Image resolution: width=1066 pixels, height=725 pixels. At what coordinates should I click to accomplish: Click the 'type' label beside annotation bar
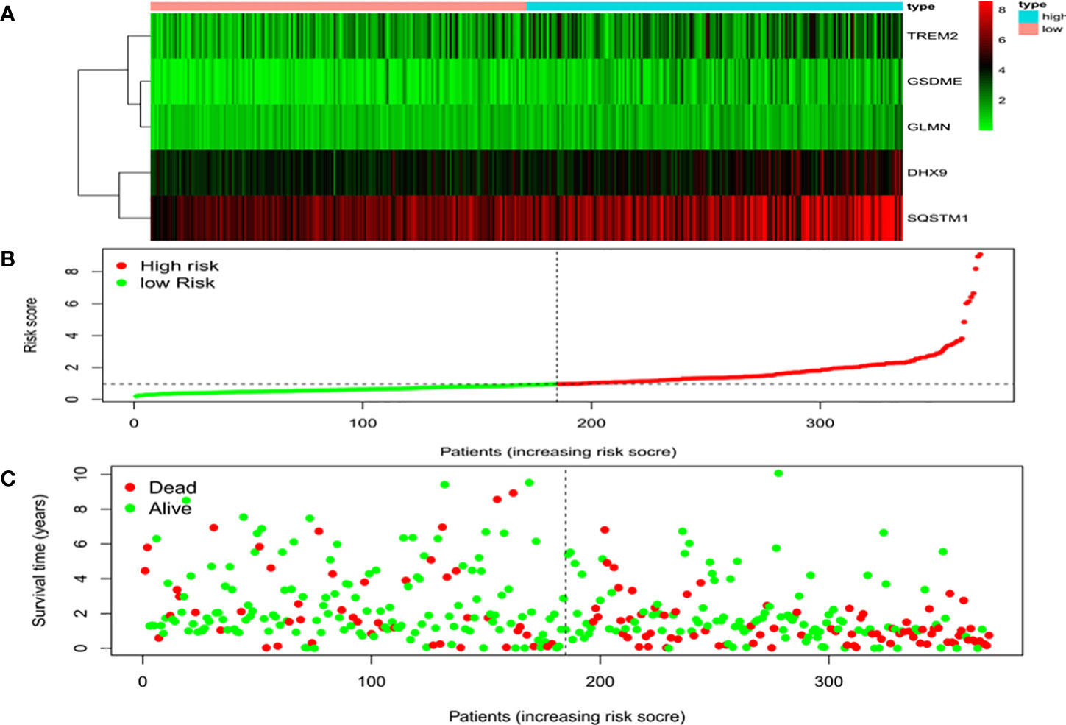(x=920, y=7)
